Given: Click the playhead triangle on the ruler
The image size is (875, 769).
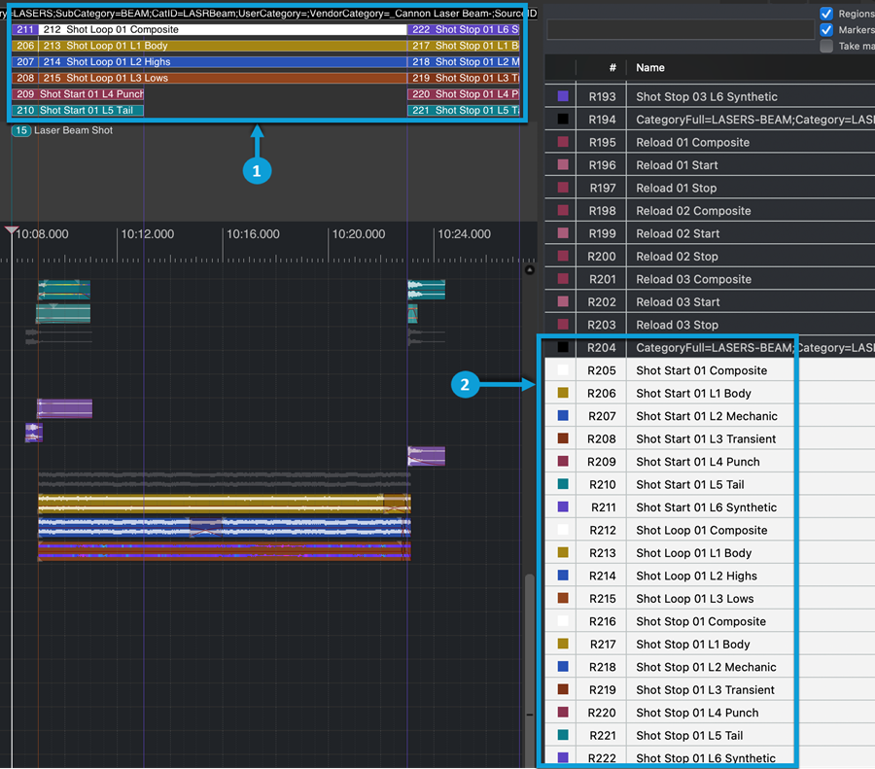Looking at the screenshot, I should coord(12,231).
